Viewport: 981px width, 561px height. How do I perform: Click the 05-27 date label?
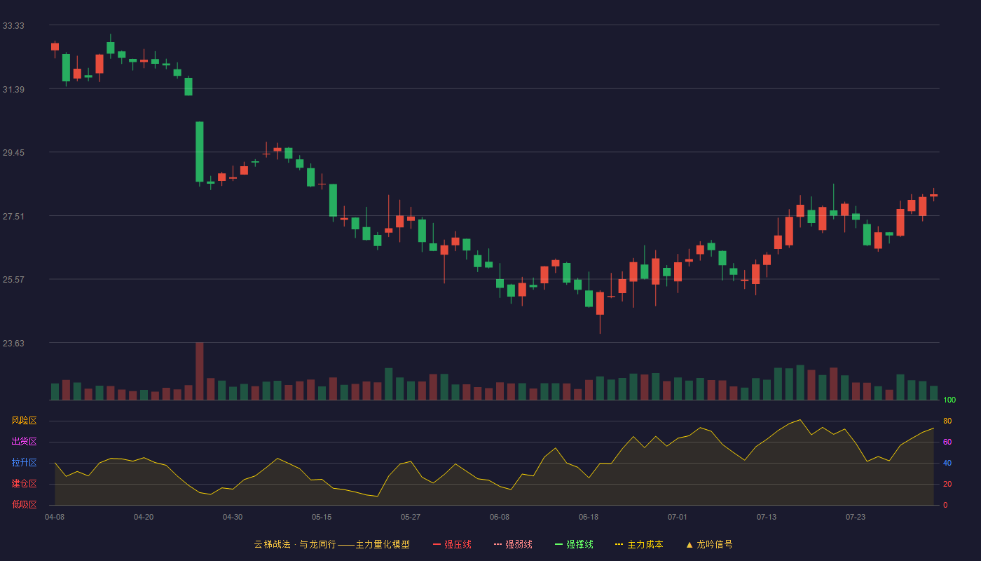[x=411, y=517]
